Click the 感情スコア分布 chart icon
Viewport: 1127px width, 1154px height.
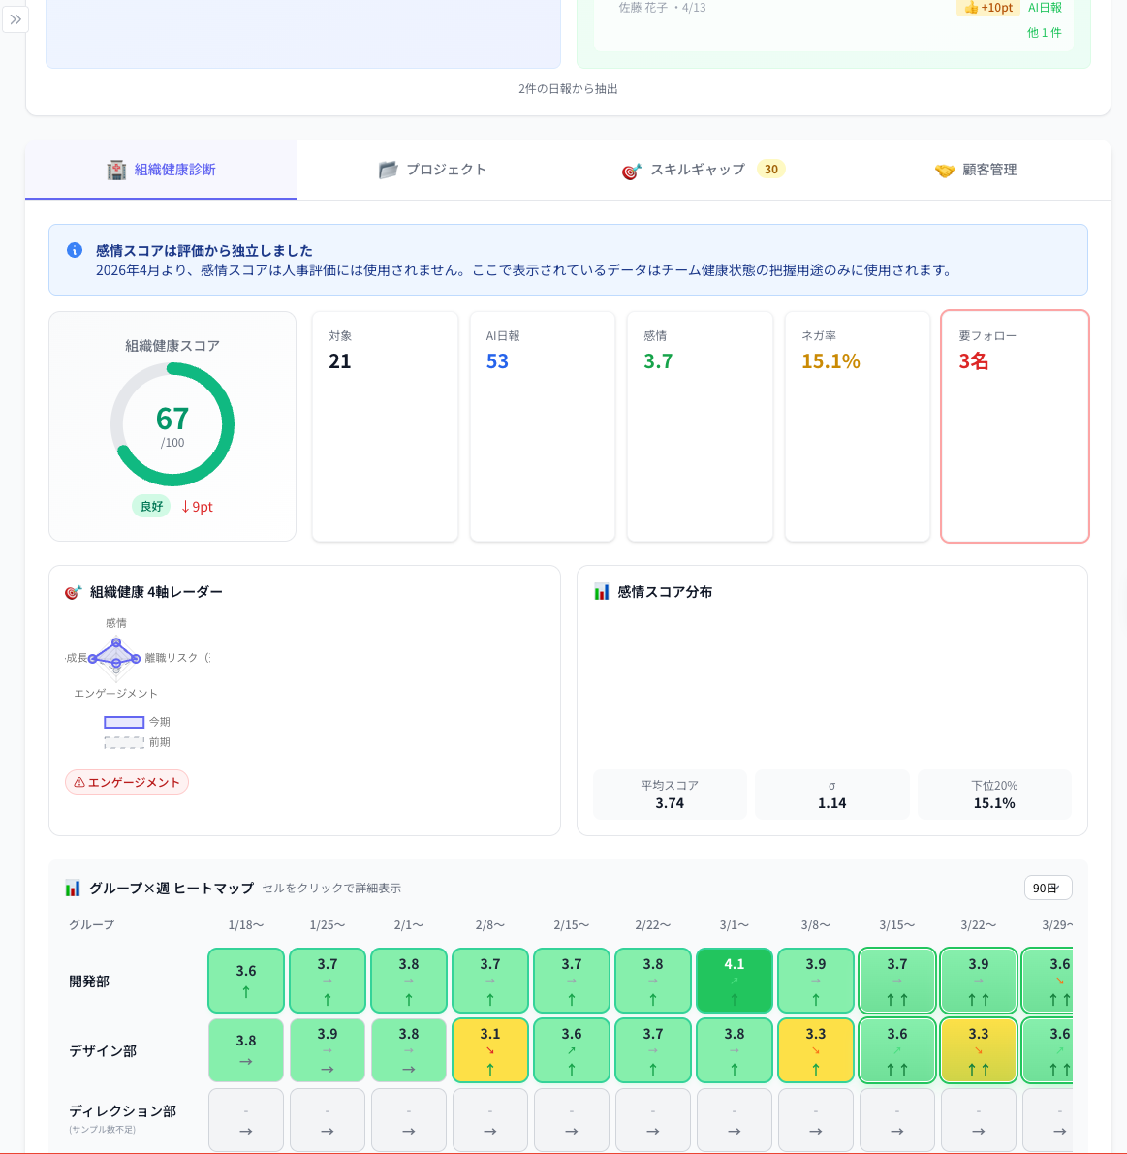click(x=602, y=592)
